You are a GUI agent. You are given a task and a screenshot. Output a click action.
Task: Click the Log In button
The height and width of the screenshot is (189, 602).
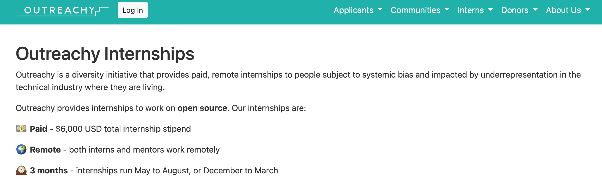pyautogui.click(x=133, y=10)
